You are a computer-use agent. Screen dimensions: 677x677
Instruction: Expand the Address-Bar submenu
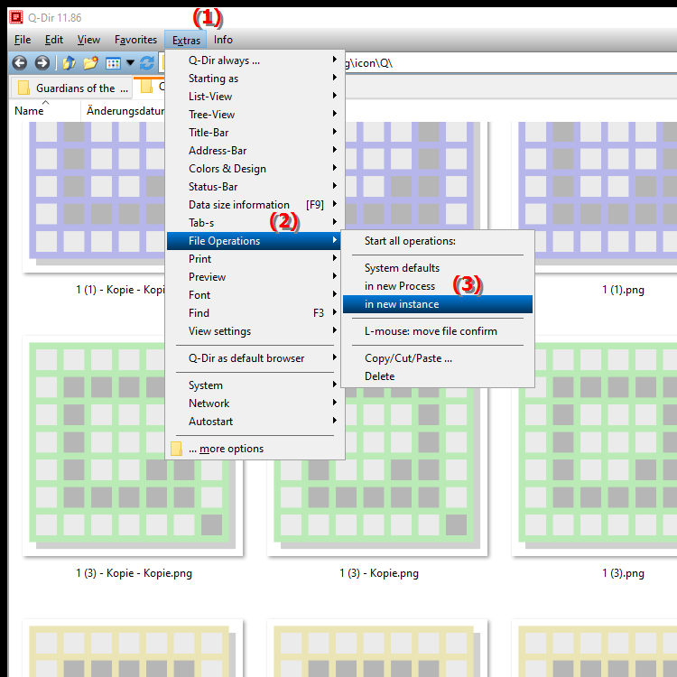pos(254,151)
